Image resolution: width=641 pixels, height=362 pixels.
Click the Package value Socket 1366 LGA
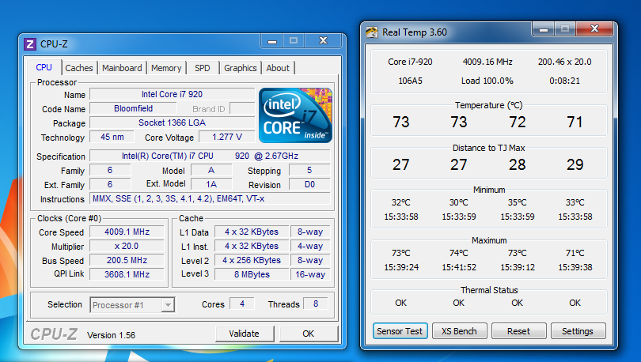pyautogui.click(x=172, y=123)
